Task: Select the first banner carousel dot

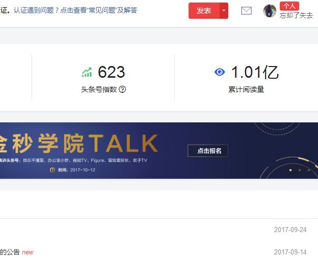Action: click(x=290, y=170)
